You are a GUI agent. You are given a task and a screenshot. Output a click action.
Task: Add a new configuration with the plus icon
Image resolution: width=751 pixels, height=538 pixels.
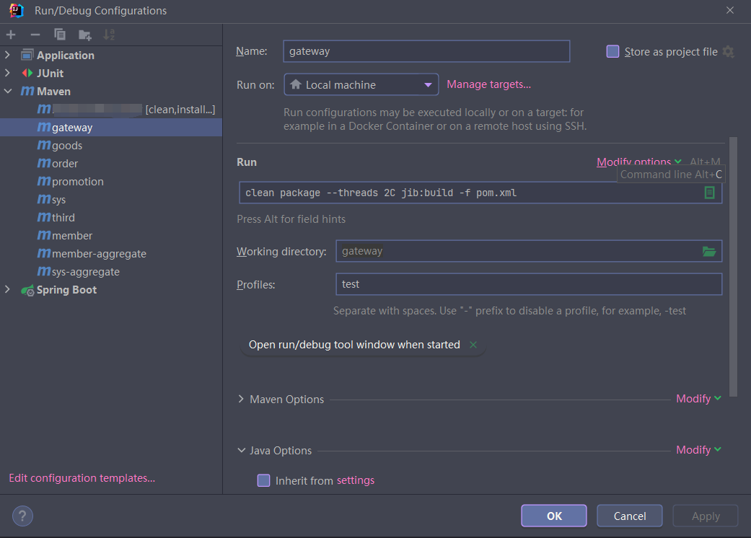(11, 35)
